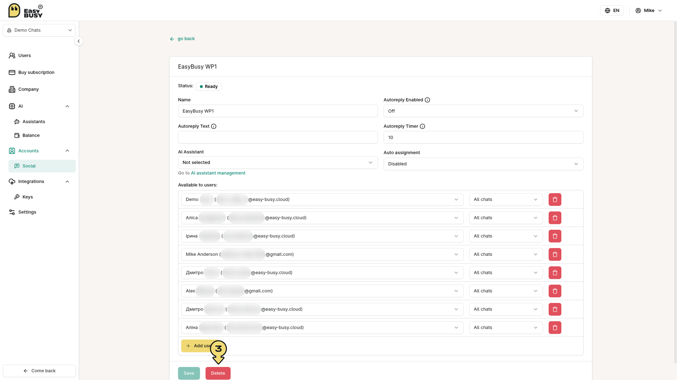677x380 pixels.
Task: Focus the Autoreply Text field
Action: (278, 137)
